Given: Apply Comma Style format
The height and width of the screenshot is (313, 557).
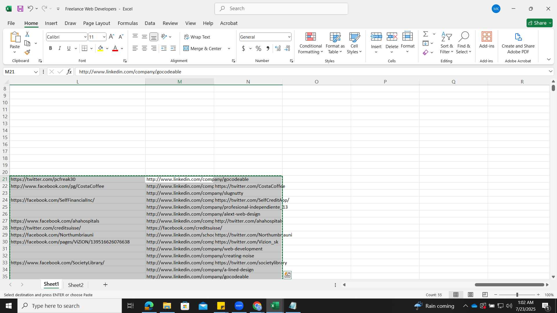Looking at the screenshot, I should pos(268,48).
